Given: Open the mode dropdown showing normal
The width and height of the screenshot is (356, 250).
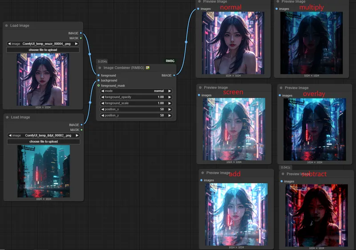Looking at the screenshot, I should coord(136,91).
